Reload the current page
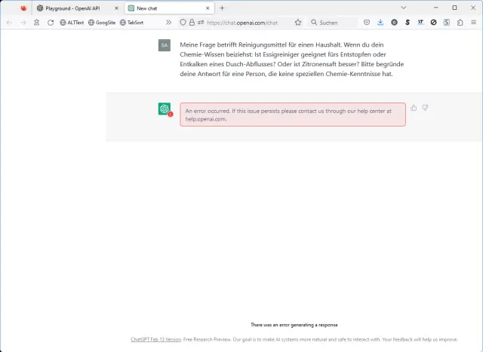 [51, 23]
